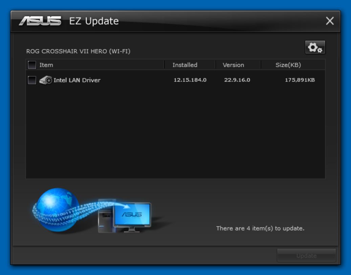Click the EZ Update title text
Viewport: 351px width, 275px height.
(x=94, y=21)
